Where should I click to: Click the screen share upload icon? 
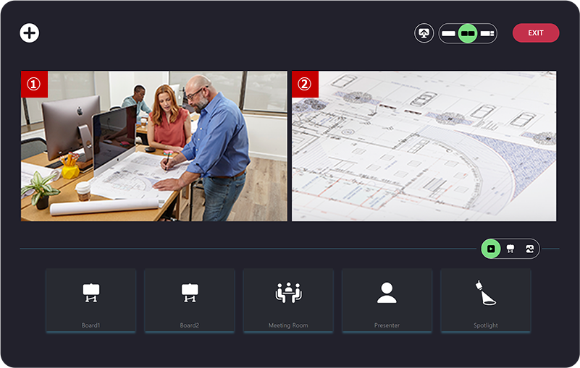pos(424,33)
